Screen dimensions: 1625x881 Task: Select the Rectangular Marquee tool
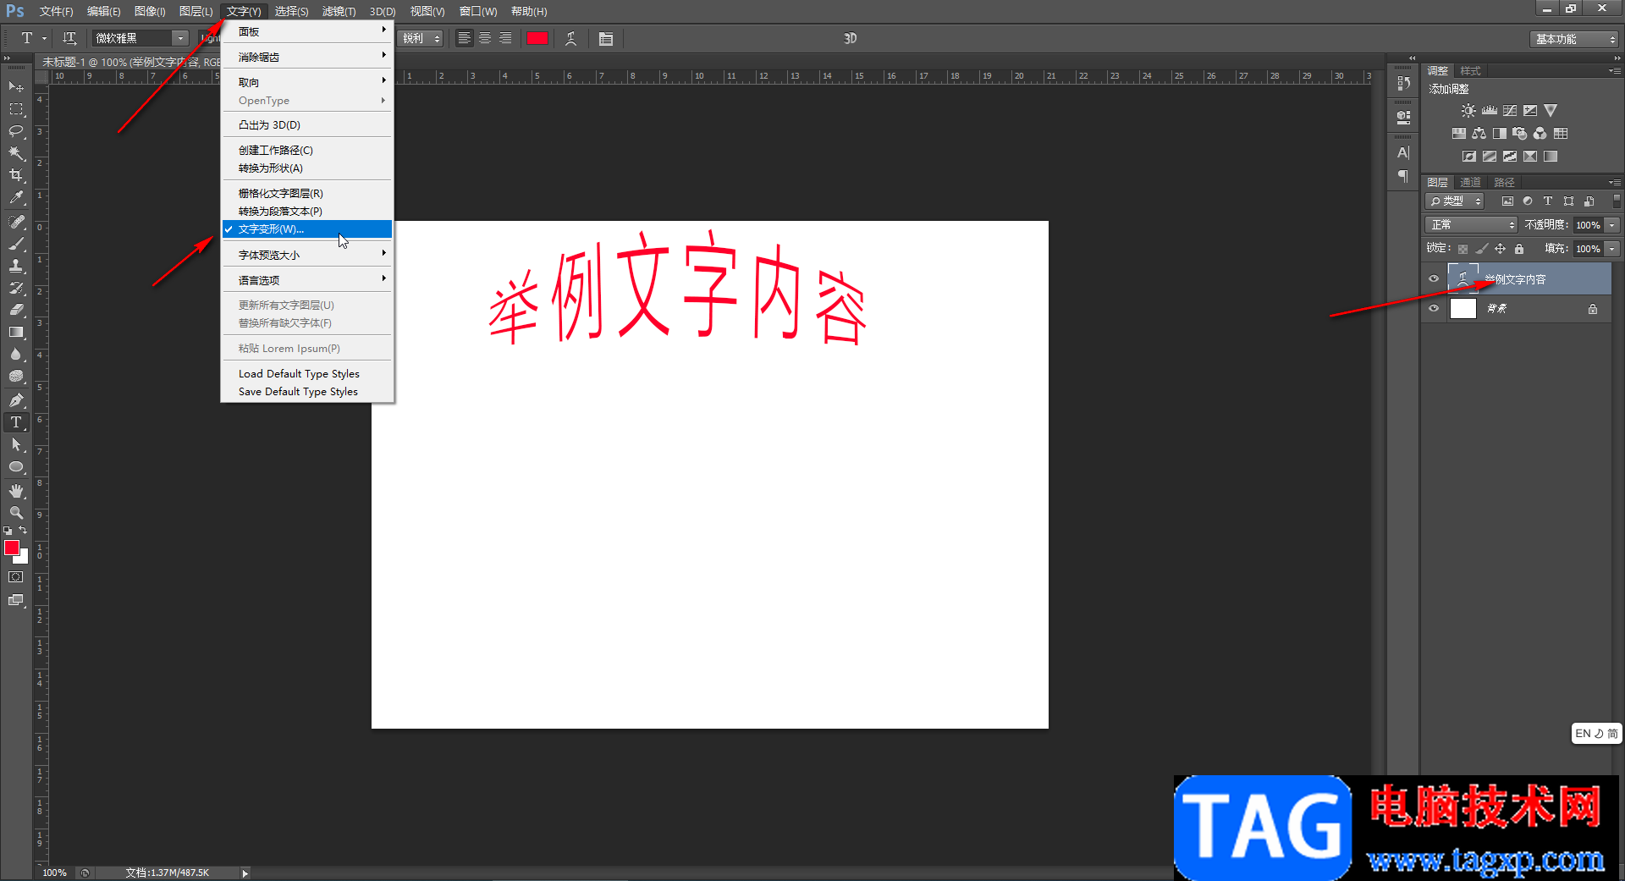coord(16,109)
